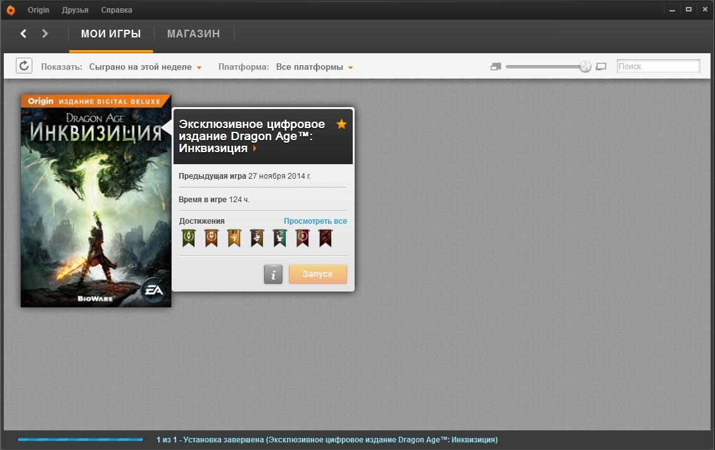Click the fourth dark achievement banner

[256, 238]
